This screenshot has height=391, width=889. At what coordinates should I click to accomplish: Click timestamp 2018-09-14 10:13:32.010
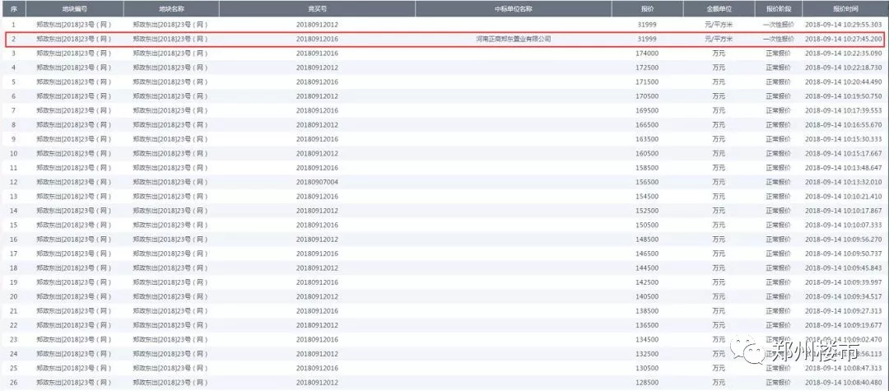click(843, 182)
